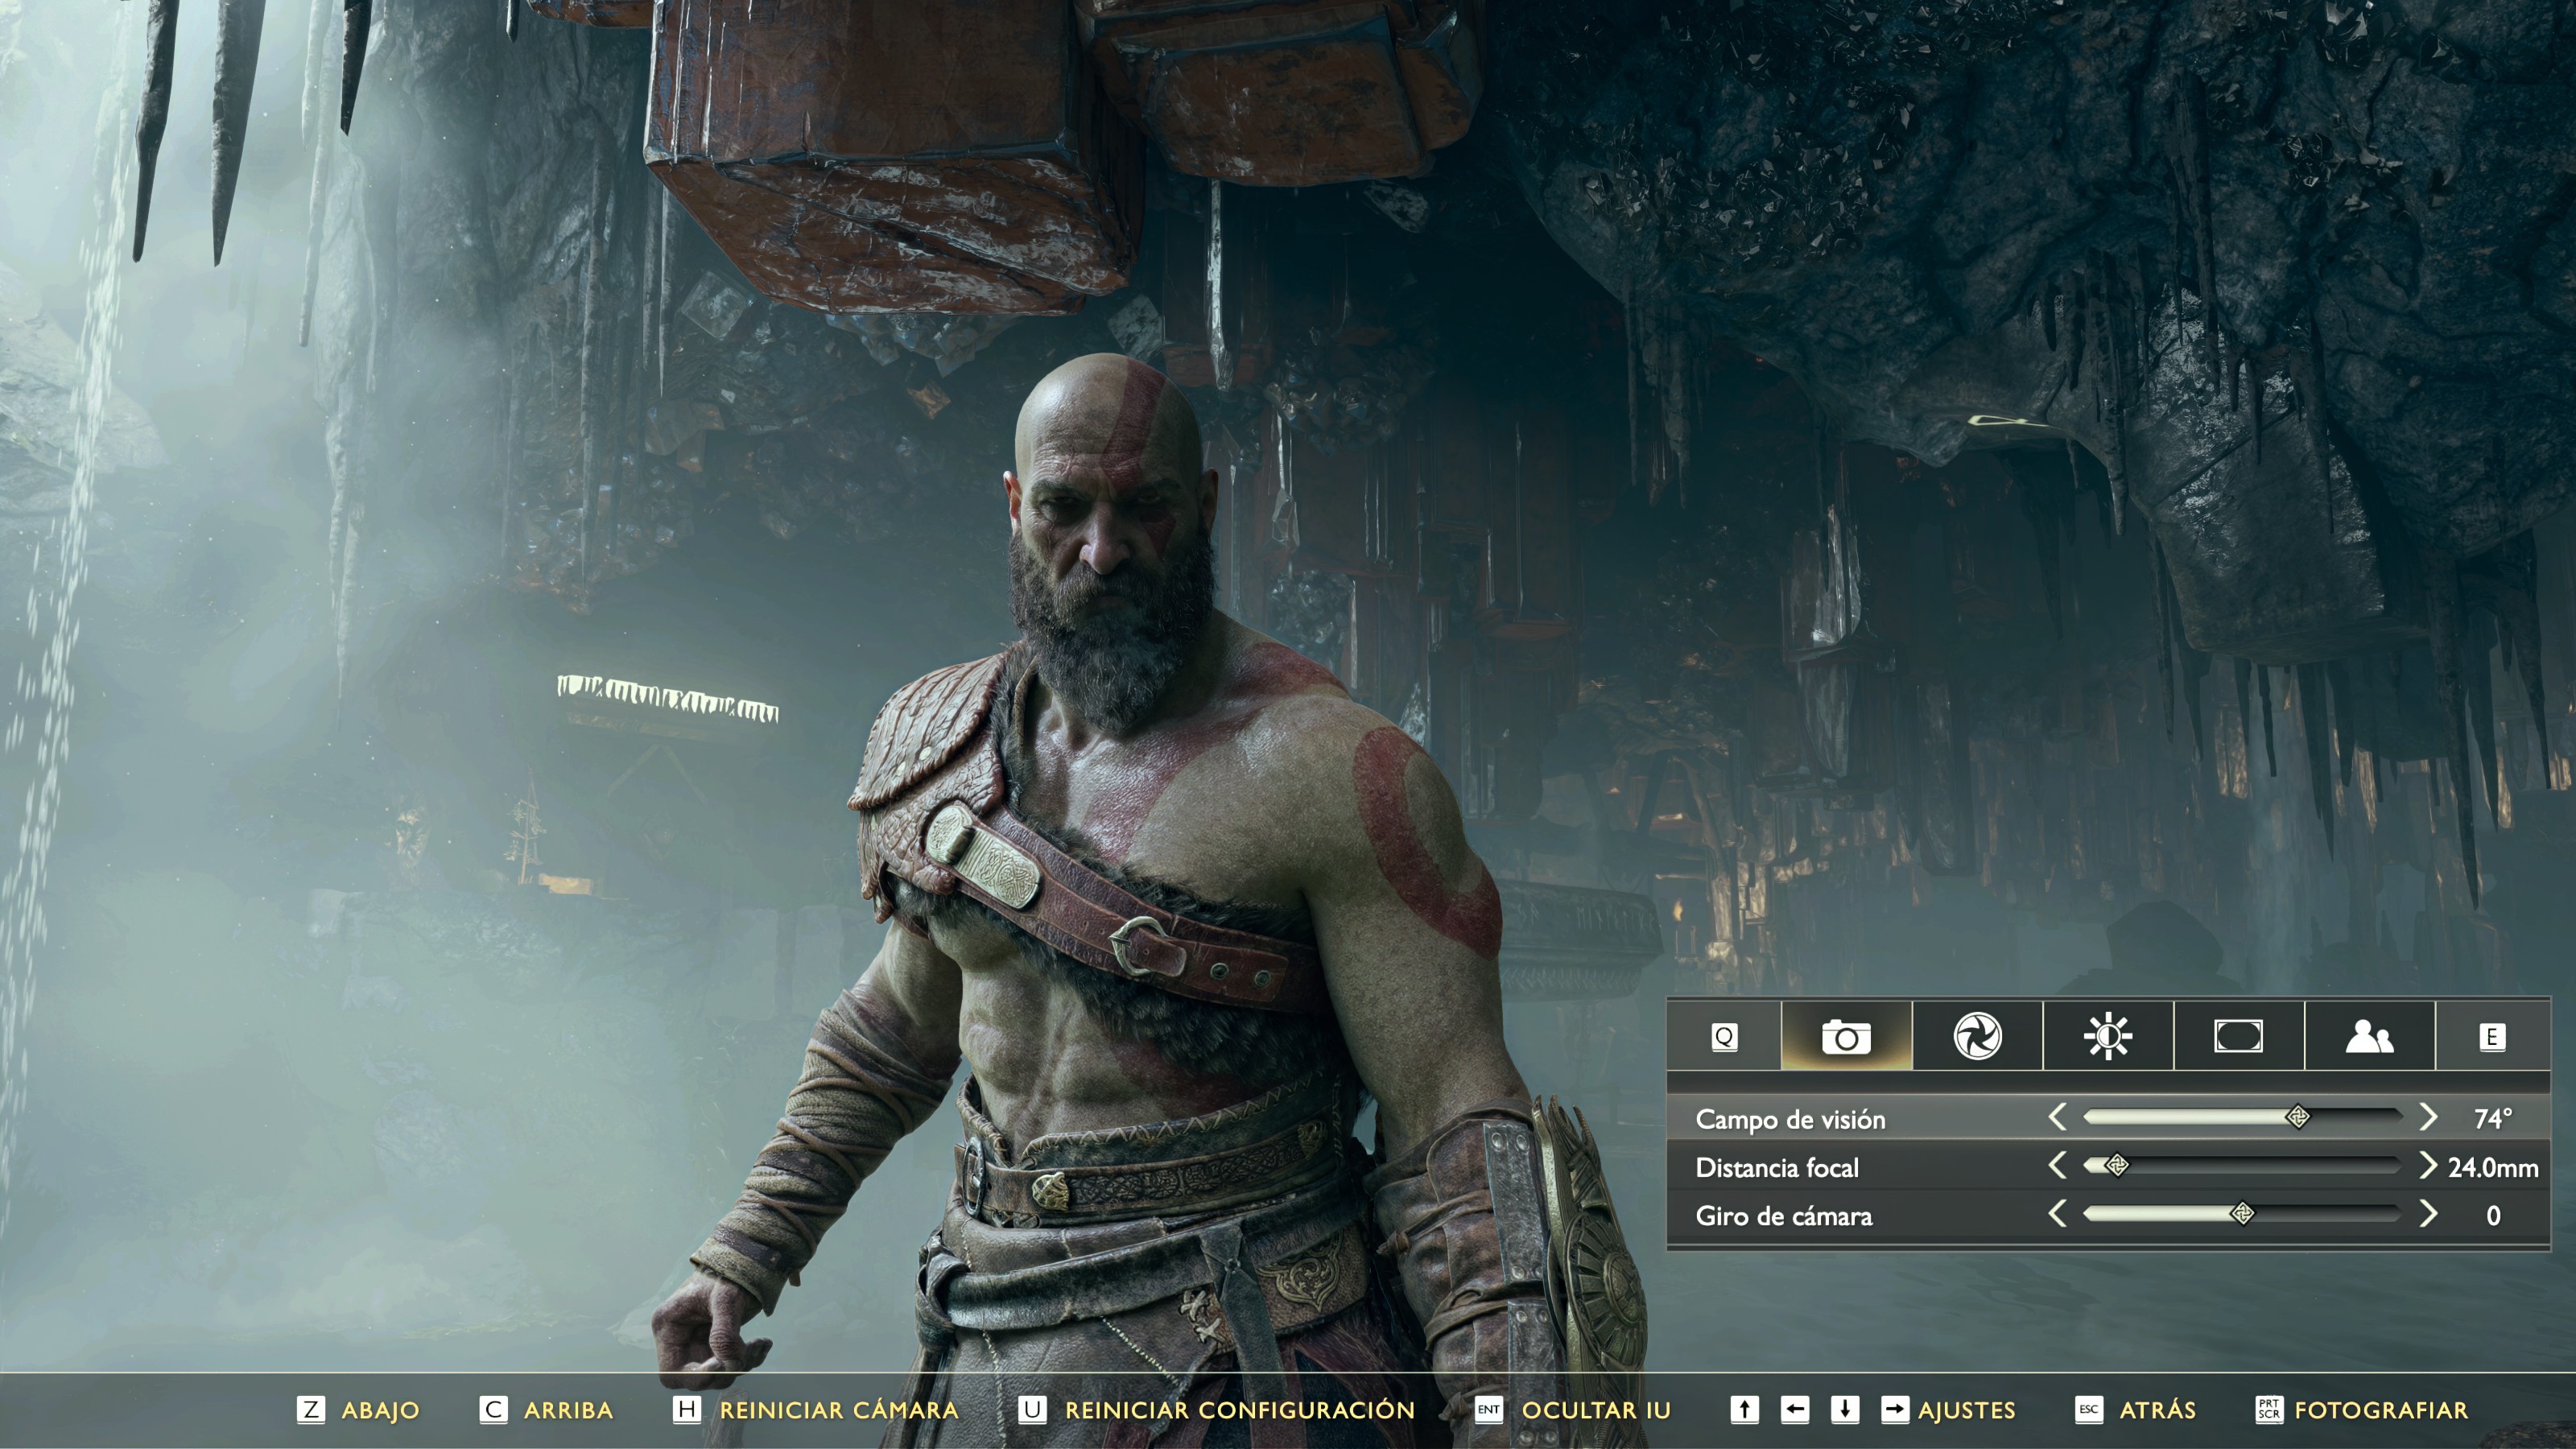Click the ESC key icon

pyautogui.click(x=2089, y=1410)
